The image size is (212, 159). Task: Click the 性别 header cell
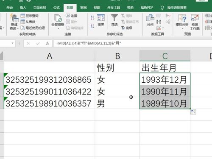117,67
